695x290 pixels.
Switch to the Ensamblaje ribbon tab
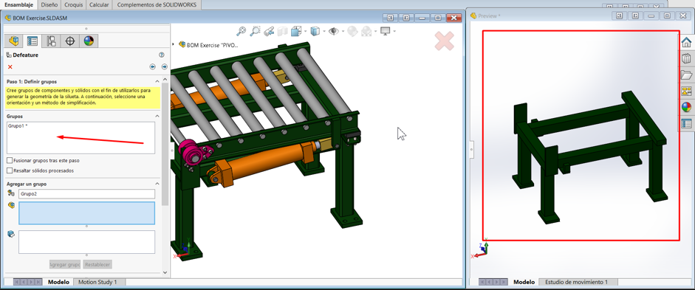[18, 5]
